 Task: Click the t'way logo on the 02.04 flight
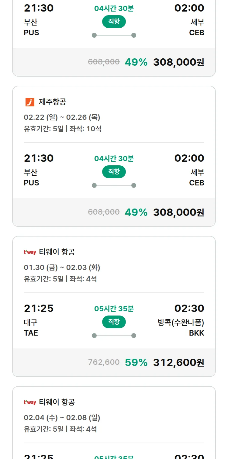30,402
